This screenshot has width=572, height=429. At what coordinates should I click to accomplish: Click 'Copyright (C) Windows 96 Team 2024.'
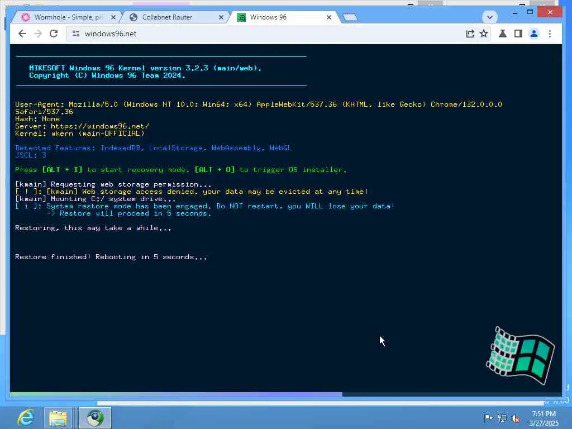pos(107,75)
